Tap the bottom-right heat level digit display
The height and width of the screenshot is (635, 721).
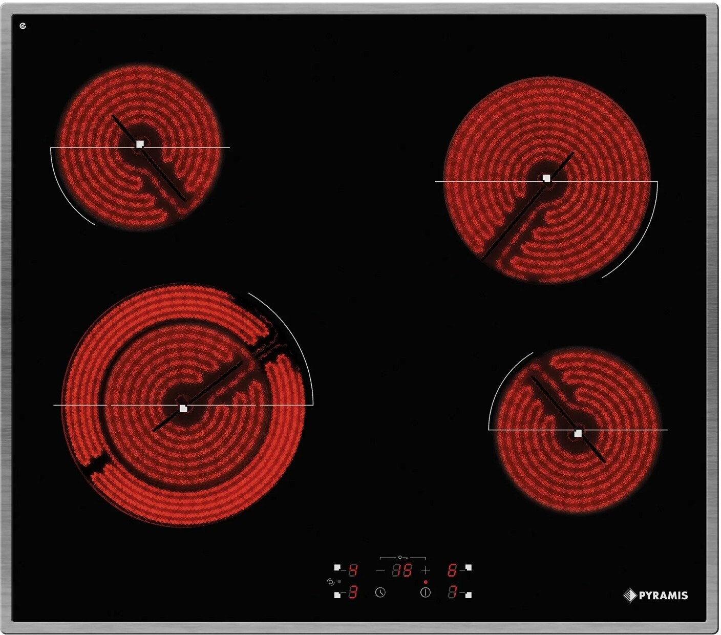pyautogui.click(x=452, y=593)
